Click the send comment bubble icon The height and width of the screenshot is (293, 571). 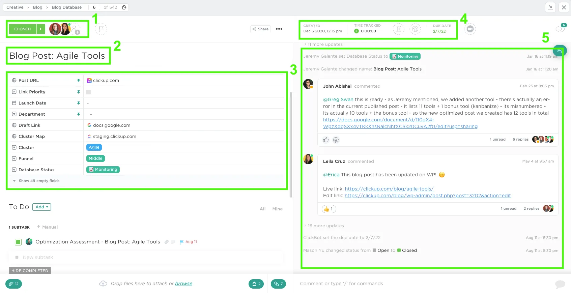pos(560,284)
